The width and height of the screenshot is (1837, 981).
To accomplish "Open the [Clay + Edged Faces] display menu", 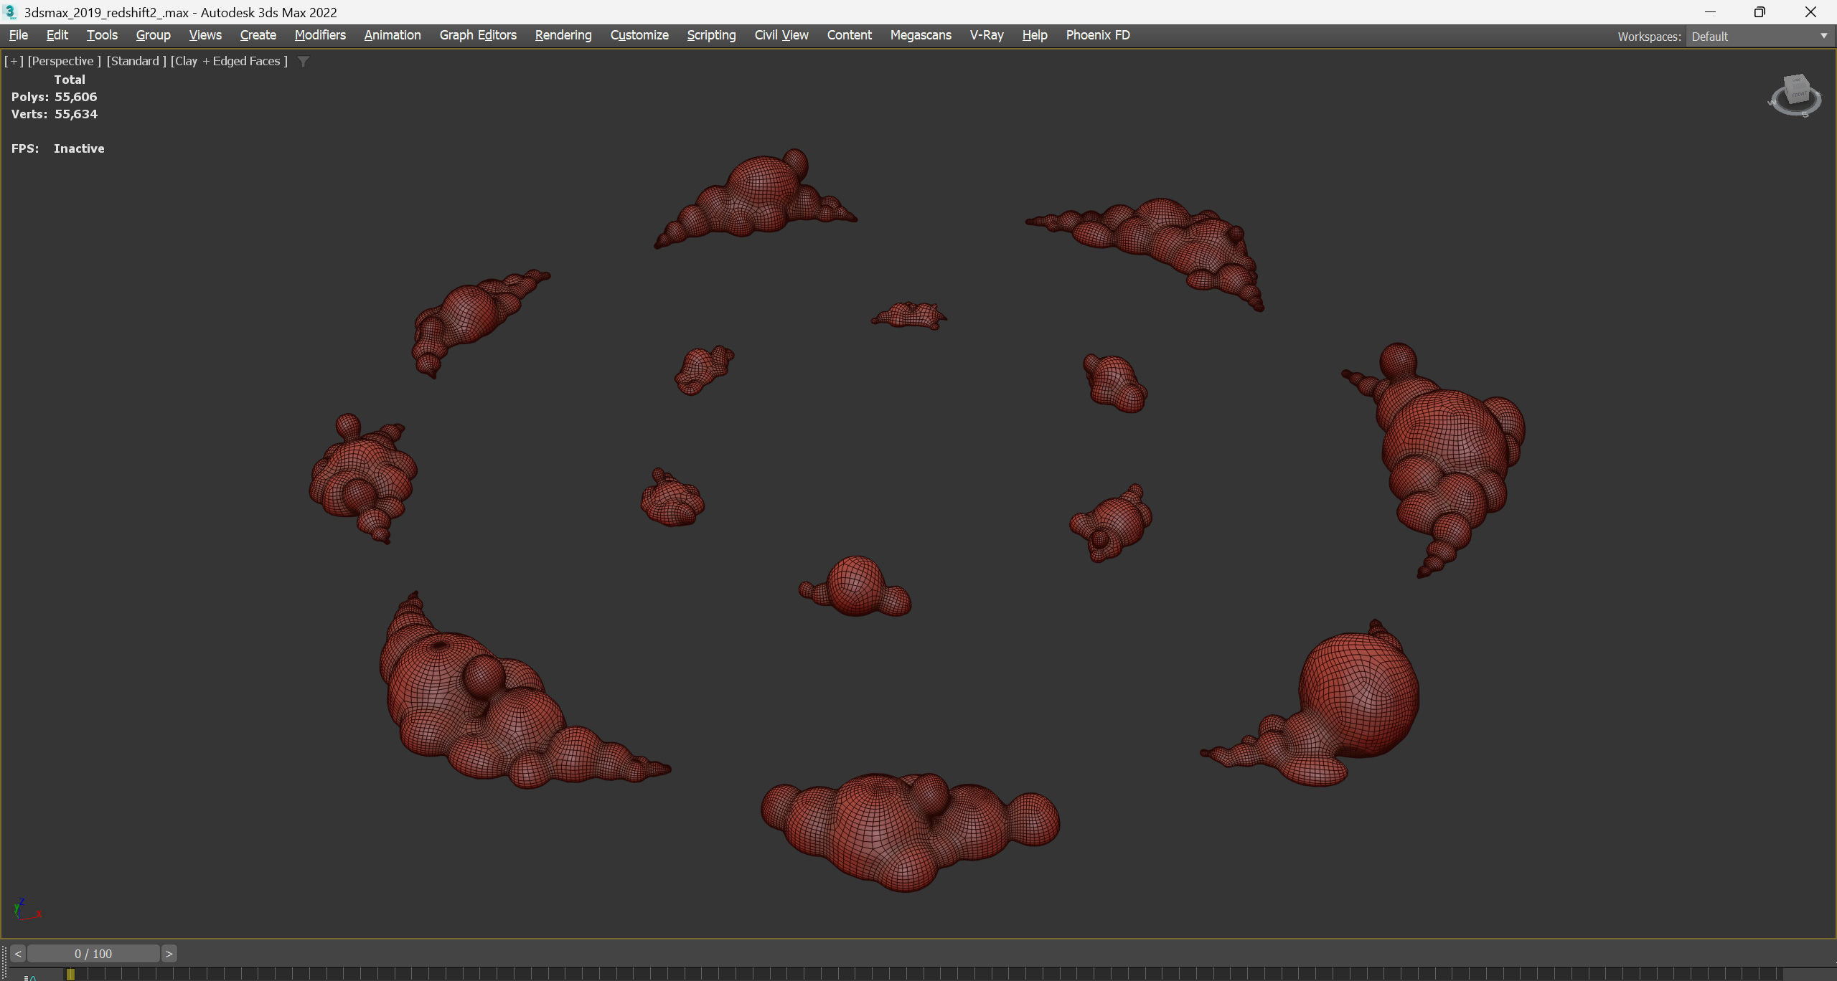I will [x=229, y=62].
